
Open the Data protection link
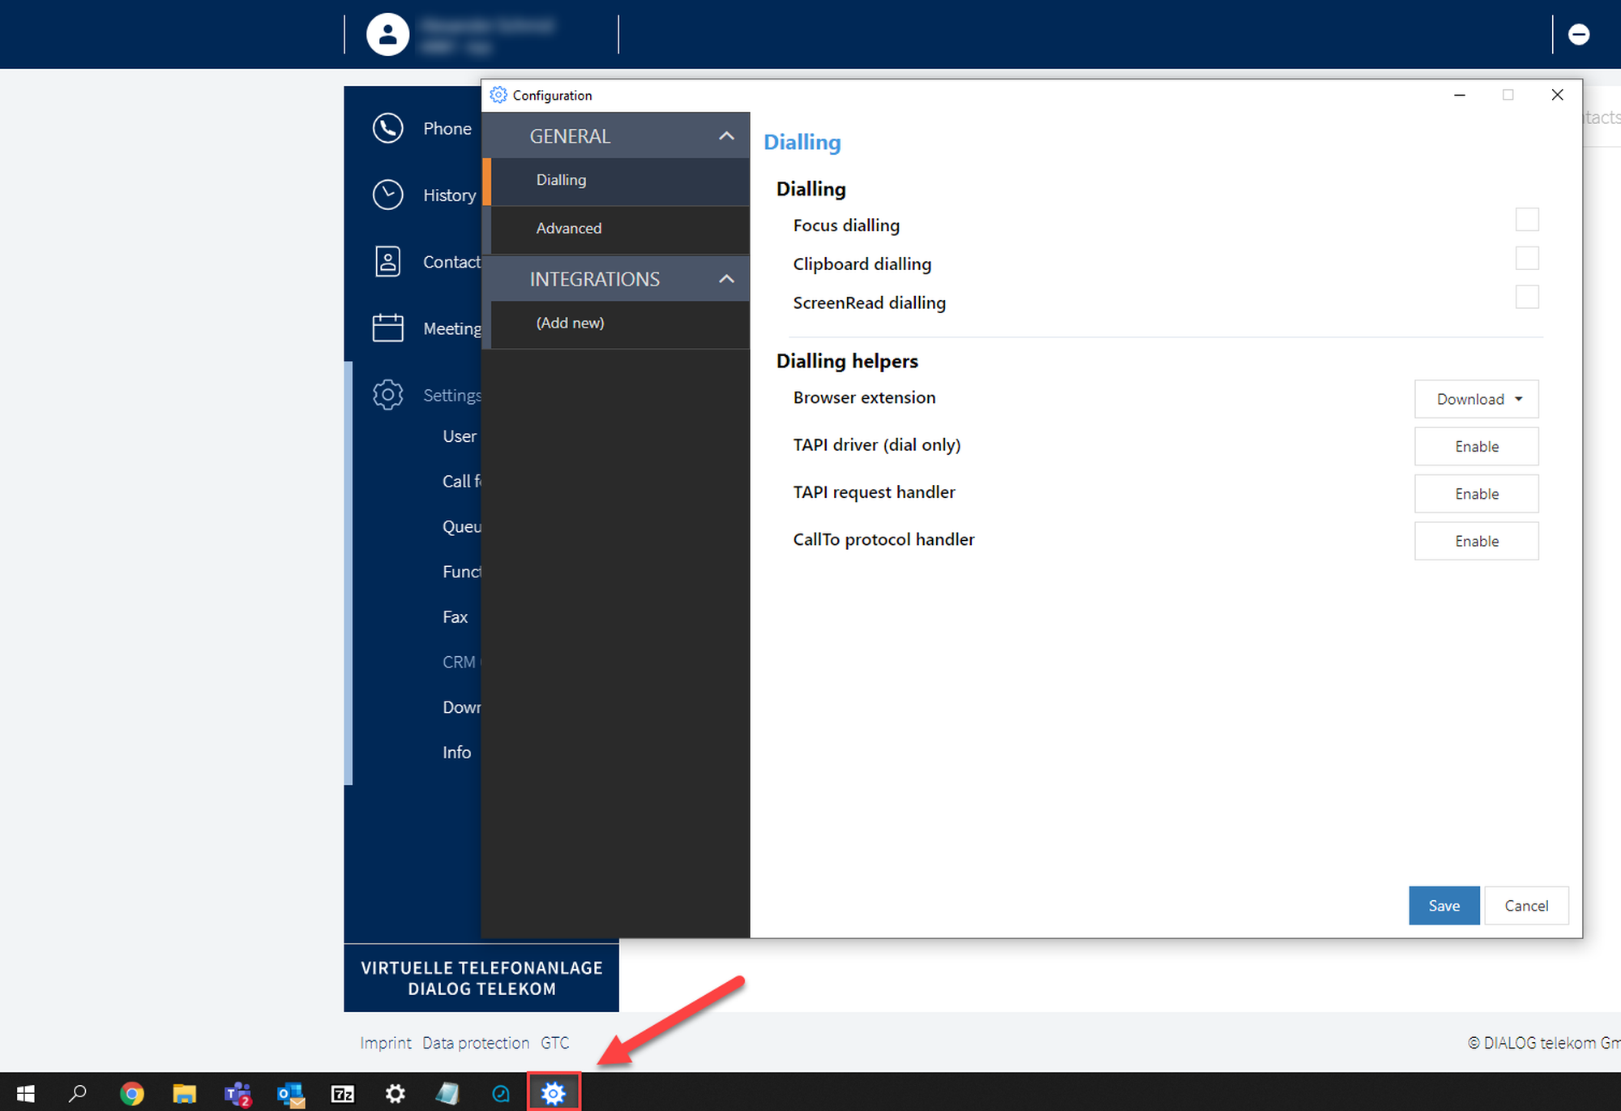(476, 1043)
